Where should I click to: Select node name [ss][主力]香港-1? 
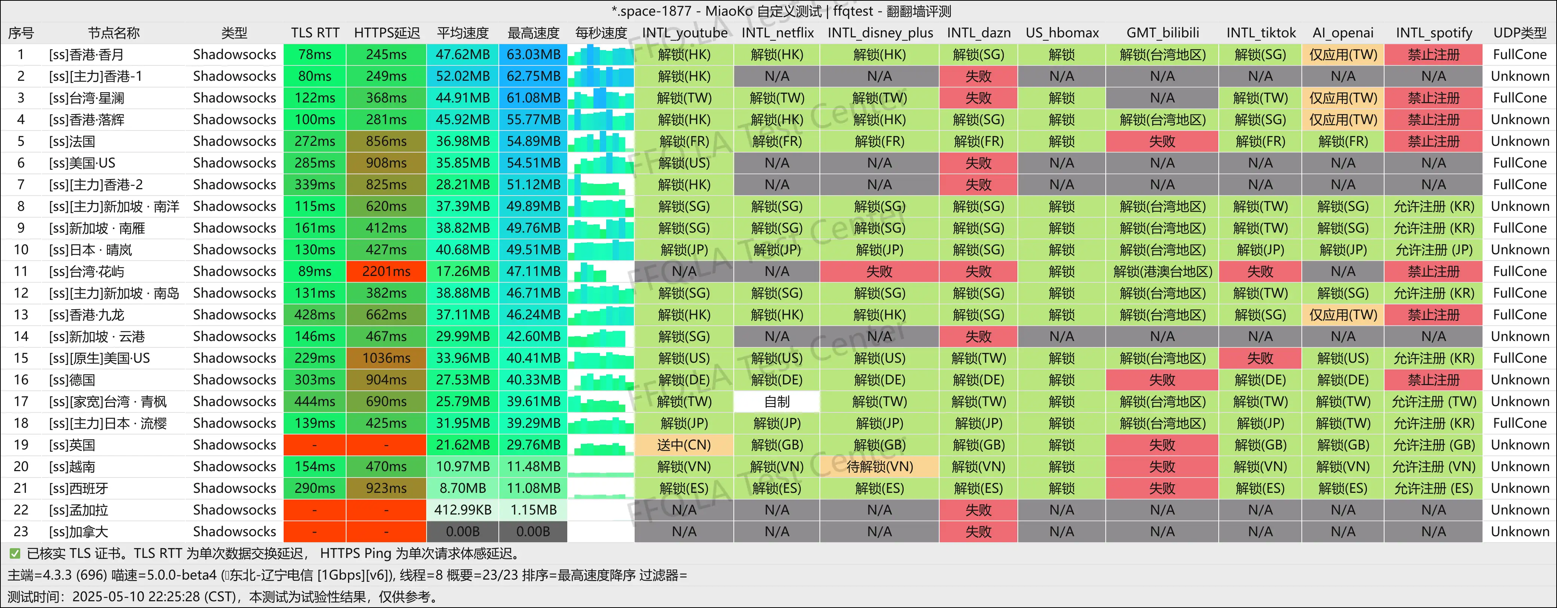[x=95, y=76]
